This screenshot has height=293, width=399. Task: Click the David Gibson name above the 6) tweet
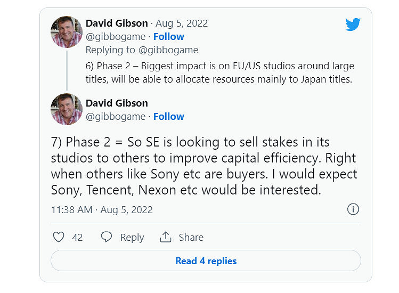click(x=117, y=23)
